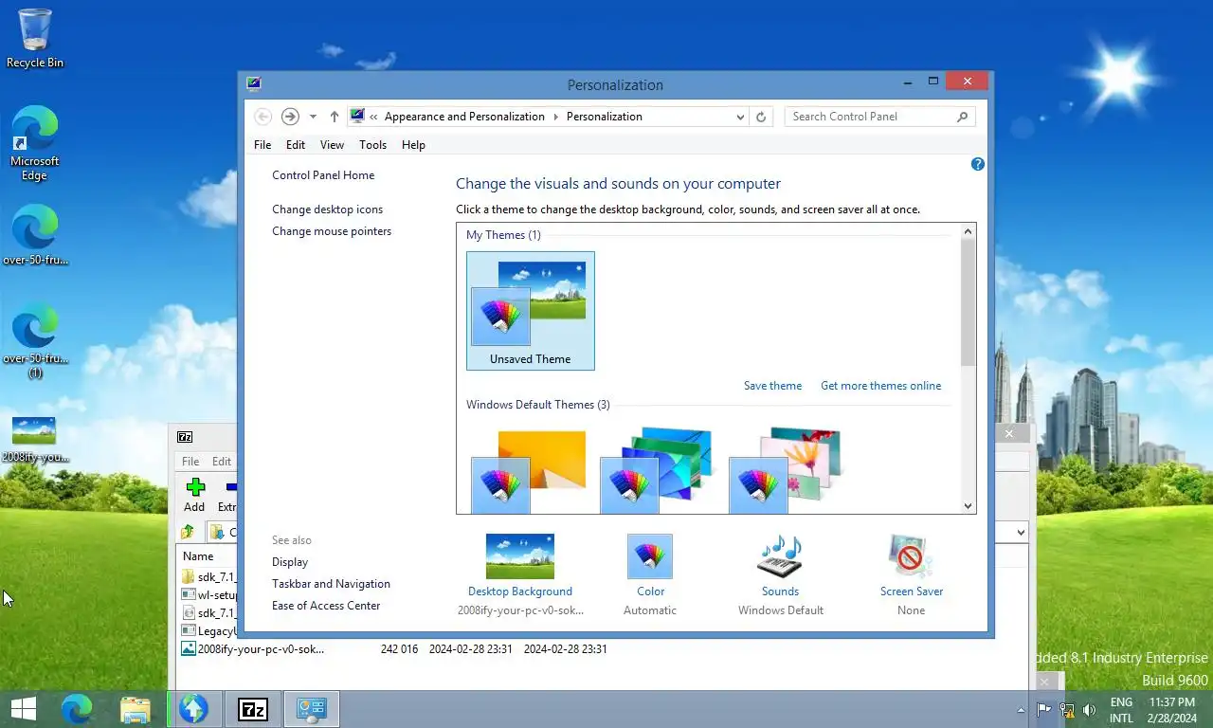Click the search magnifier icon

click(962, 117)
